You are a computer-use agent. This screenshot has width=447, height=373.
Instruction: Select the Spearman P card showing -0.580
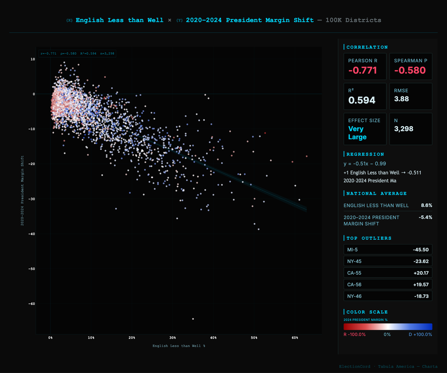coord(411,66)
